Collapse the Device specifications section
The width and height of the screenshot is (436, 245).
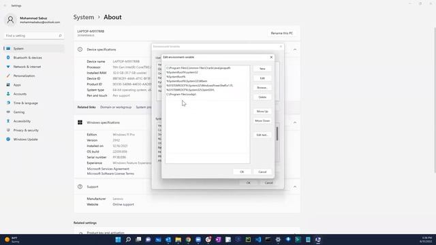click(x=295, y=50)
